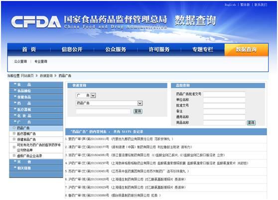The height and width of the screenshot is (200, 278).
Task: Open the 相关链接 sidebar category
Action: [x=36, y=168]
